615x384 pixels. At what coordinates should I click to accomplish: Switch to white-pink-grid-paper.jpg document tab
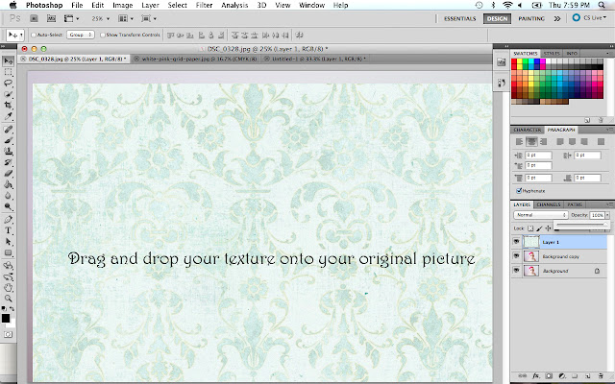[x=195, y=59]
